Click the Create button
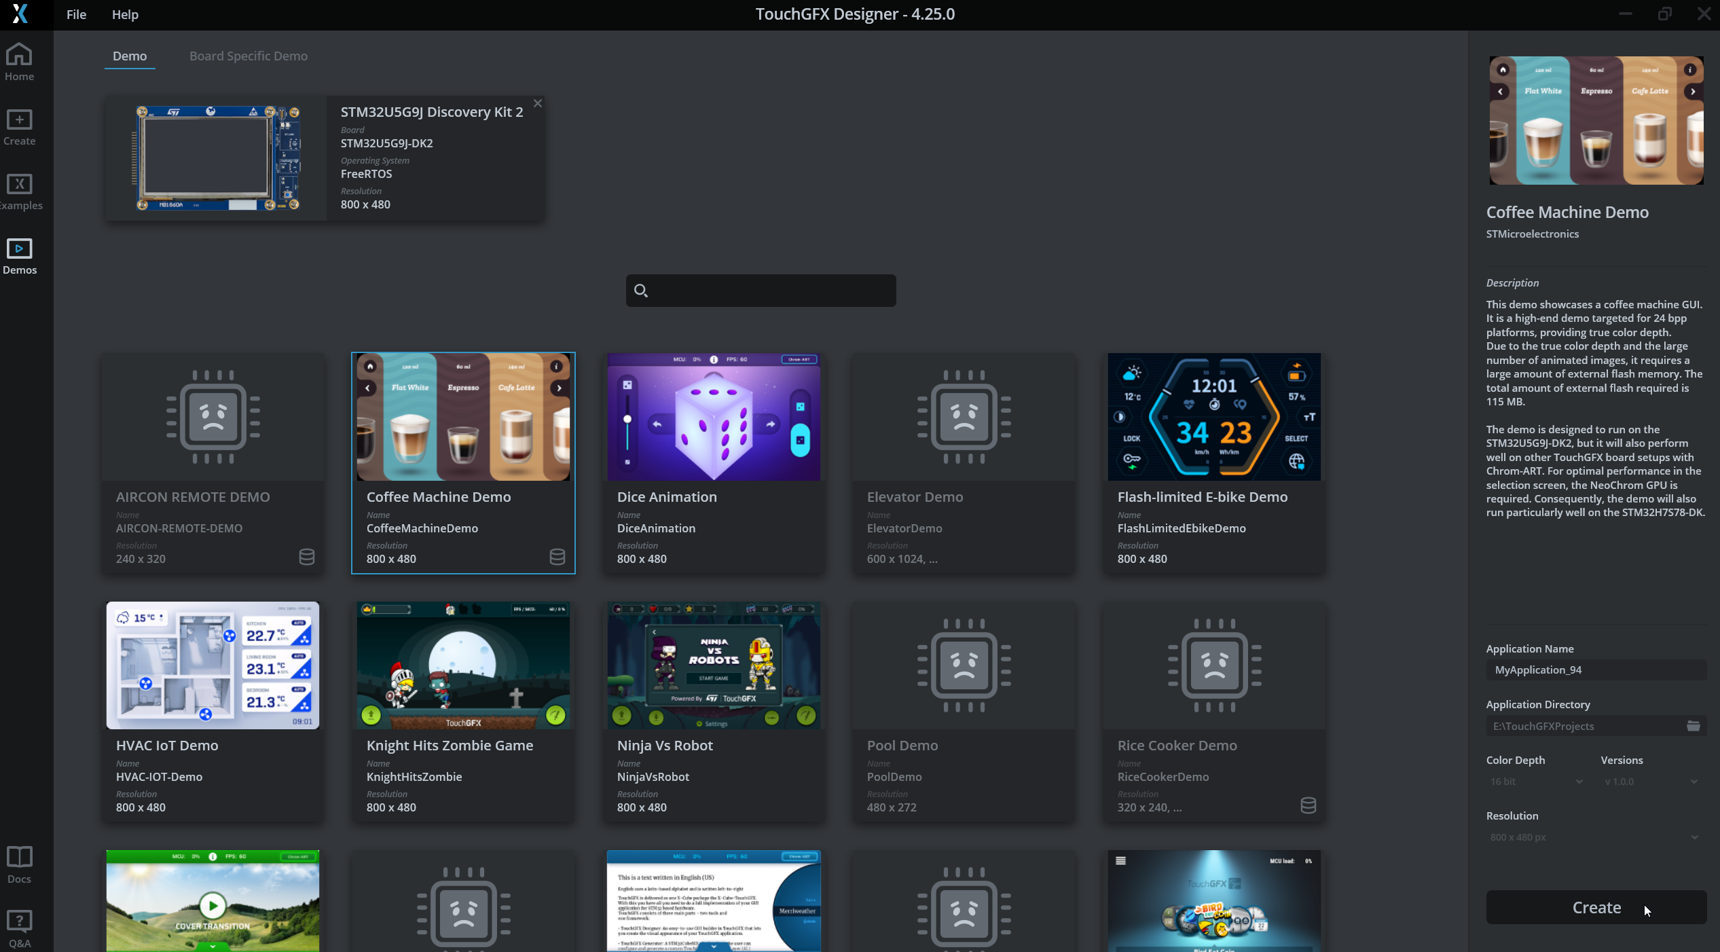The height and width of the screenshot is (952, 1720). (x=1596, y=907)
